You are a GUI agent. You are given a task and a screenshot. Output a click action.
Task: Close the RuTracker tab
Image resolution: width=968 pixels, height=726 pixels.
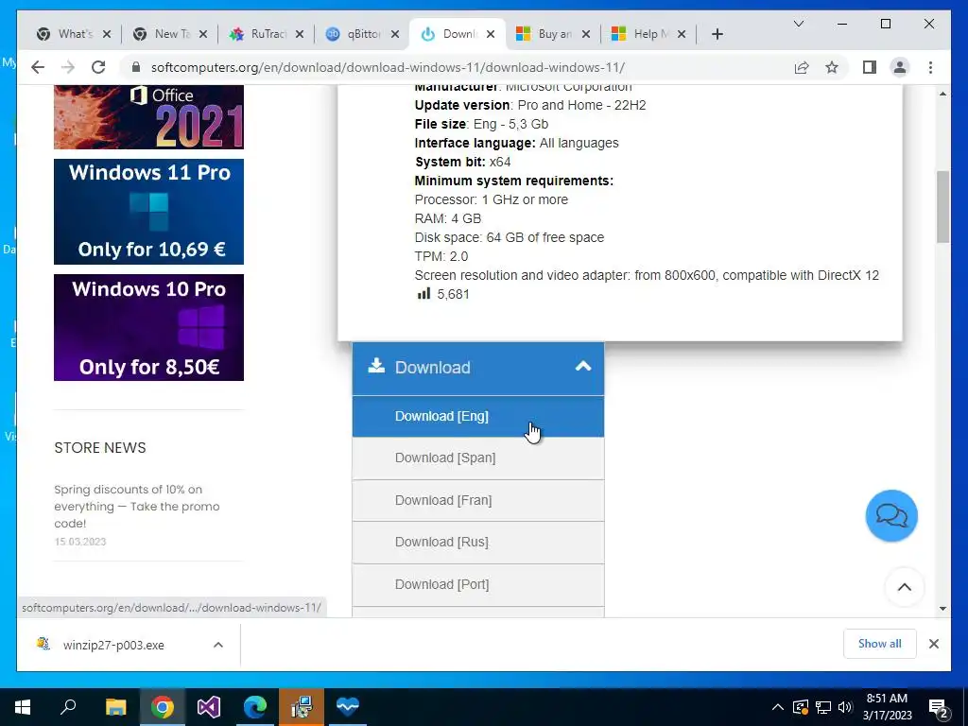[x=300, y=34]
